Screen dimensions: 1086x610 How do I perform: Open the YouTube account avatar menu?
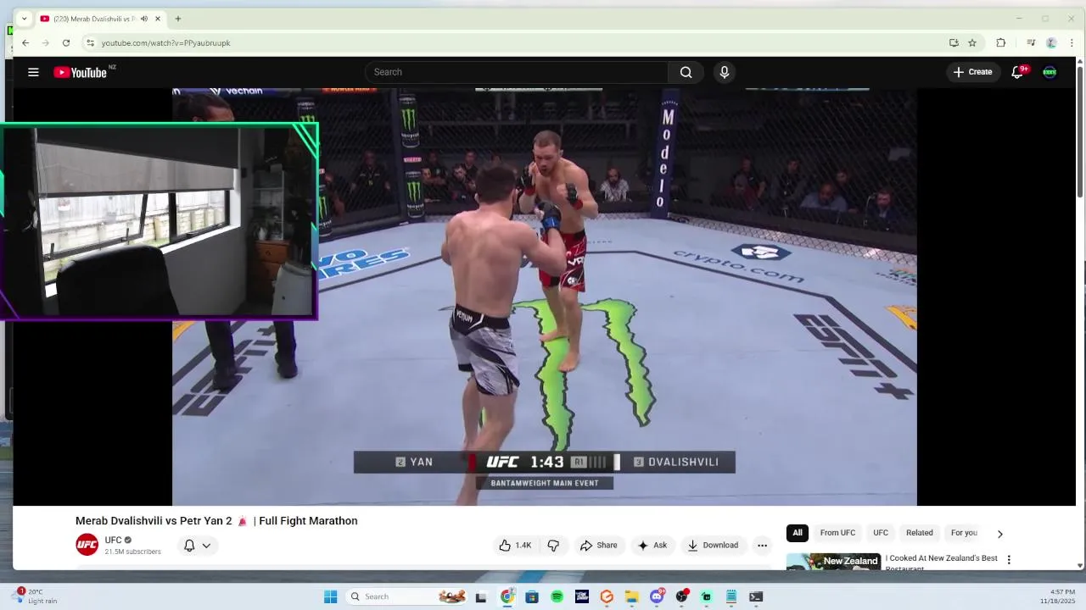pyautogui.click(x=1050, y=72)
